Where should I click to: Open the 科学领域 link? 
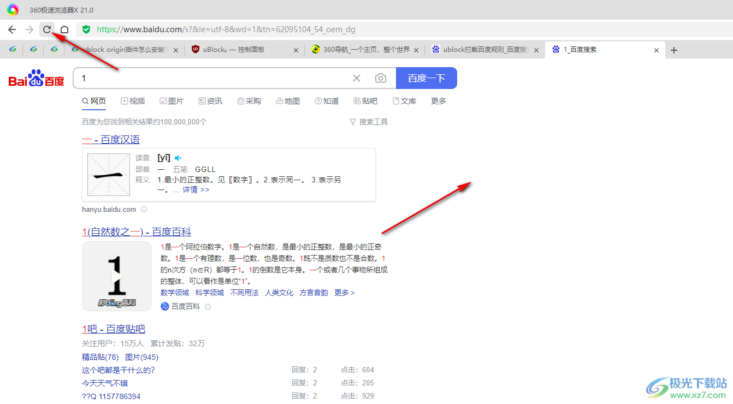pos(210,293)
